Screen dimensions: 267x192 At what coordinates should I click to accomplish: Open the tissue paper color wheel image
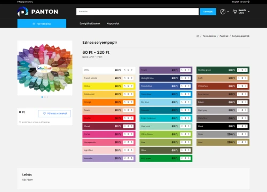45,68
